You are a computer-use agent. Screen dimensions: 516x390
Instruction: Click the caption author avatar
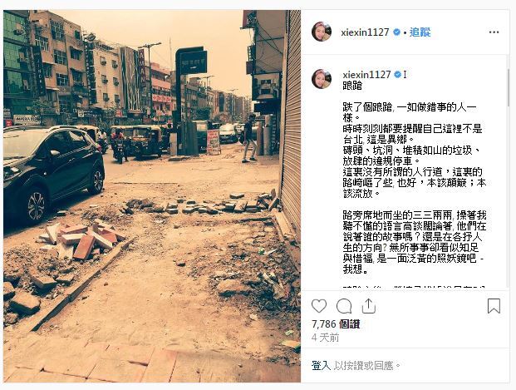tap(322, 79)
